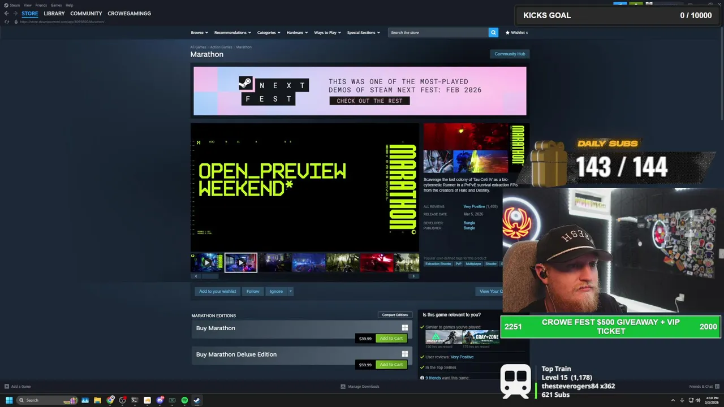724x407 pixels.
Task: Open the terminal app on the taskbar
Action: [x=135, y=400]
